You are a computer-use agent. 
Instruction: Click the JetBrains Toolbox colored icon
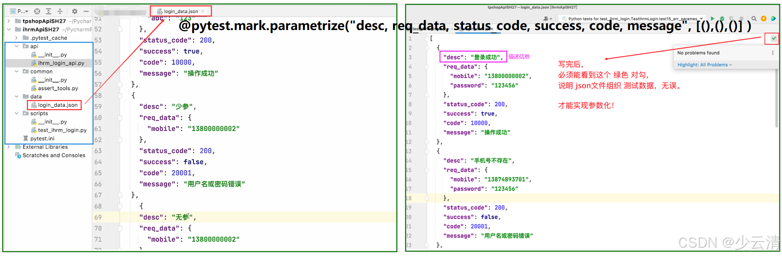[x=773, y=19]
